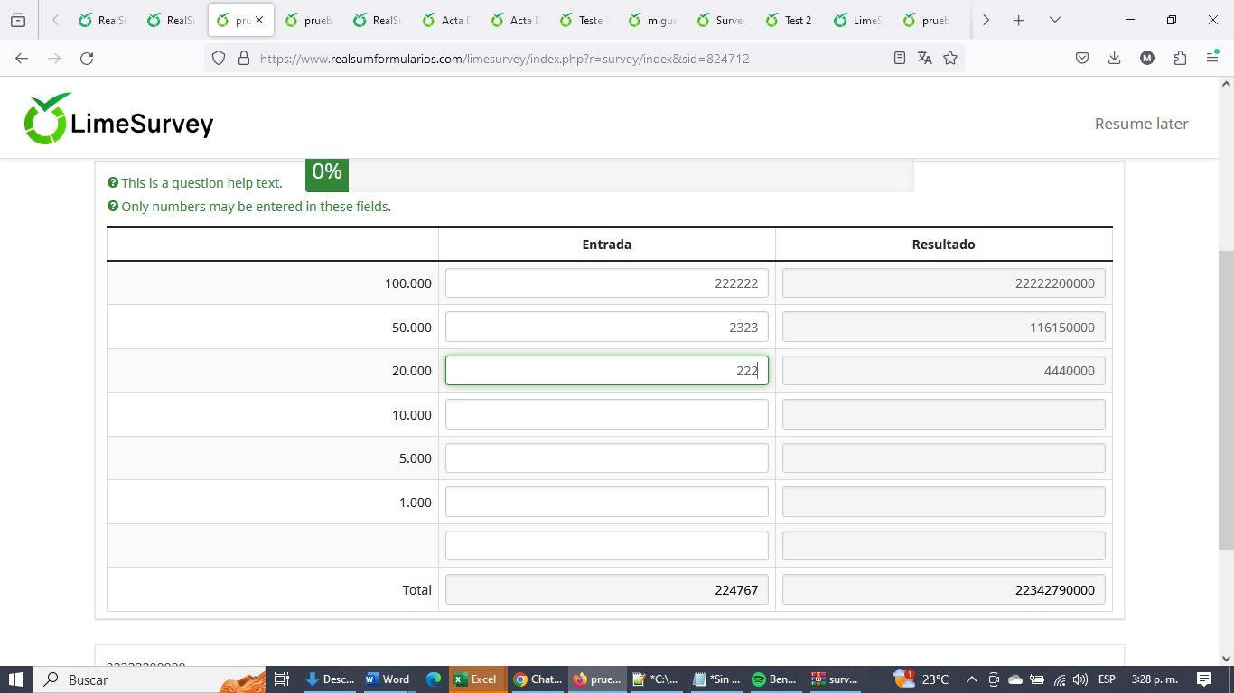Click the Entrada field for 10.000
This screenshot has height=693, width=1234.
coord(606,415)
